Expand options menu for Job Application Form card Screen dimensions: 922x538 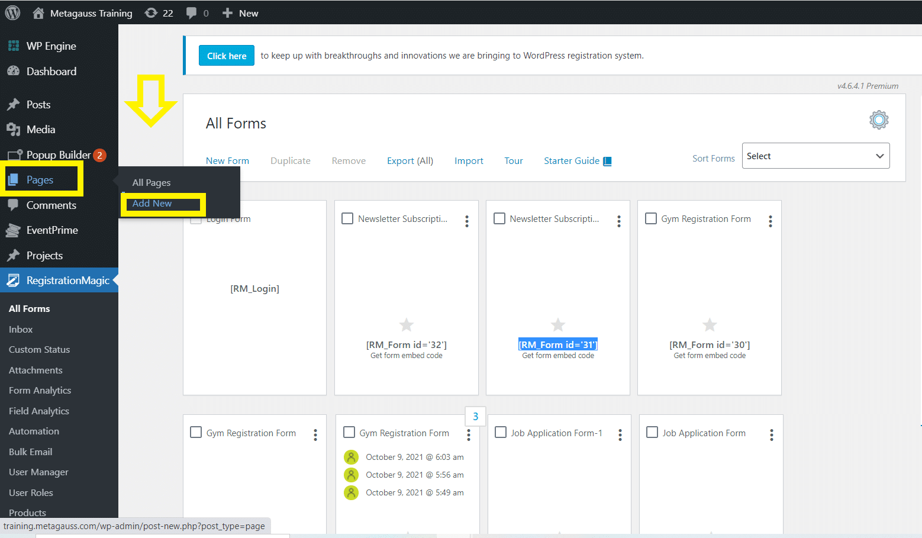click(x=771, y=436)
